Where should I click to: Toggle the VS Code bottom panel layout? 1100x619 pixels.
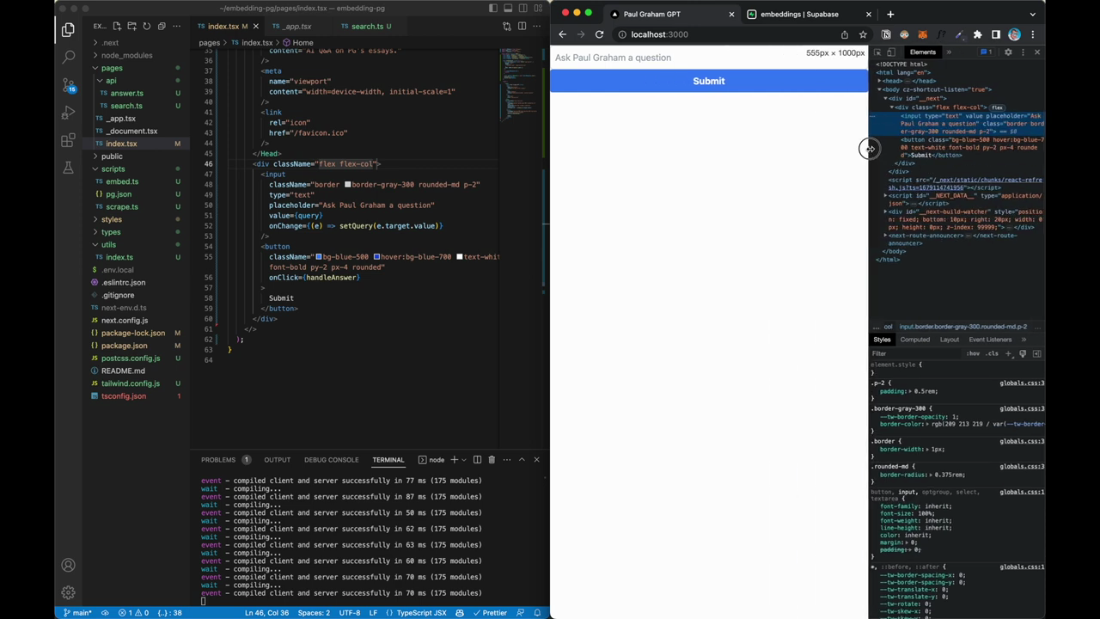click(x=508, y=9)
